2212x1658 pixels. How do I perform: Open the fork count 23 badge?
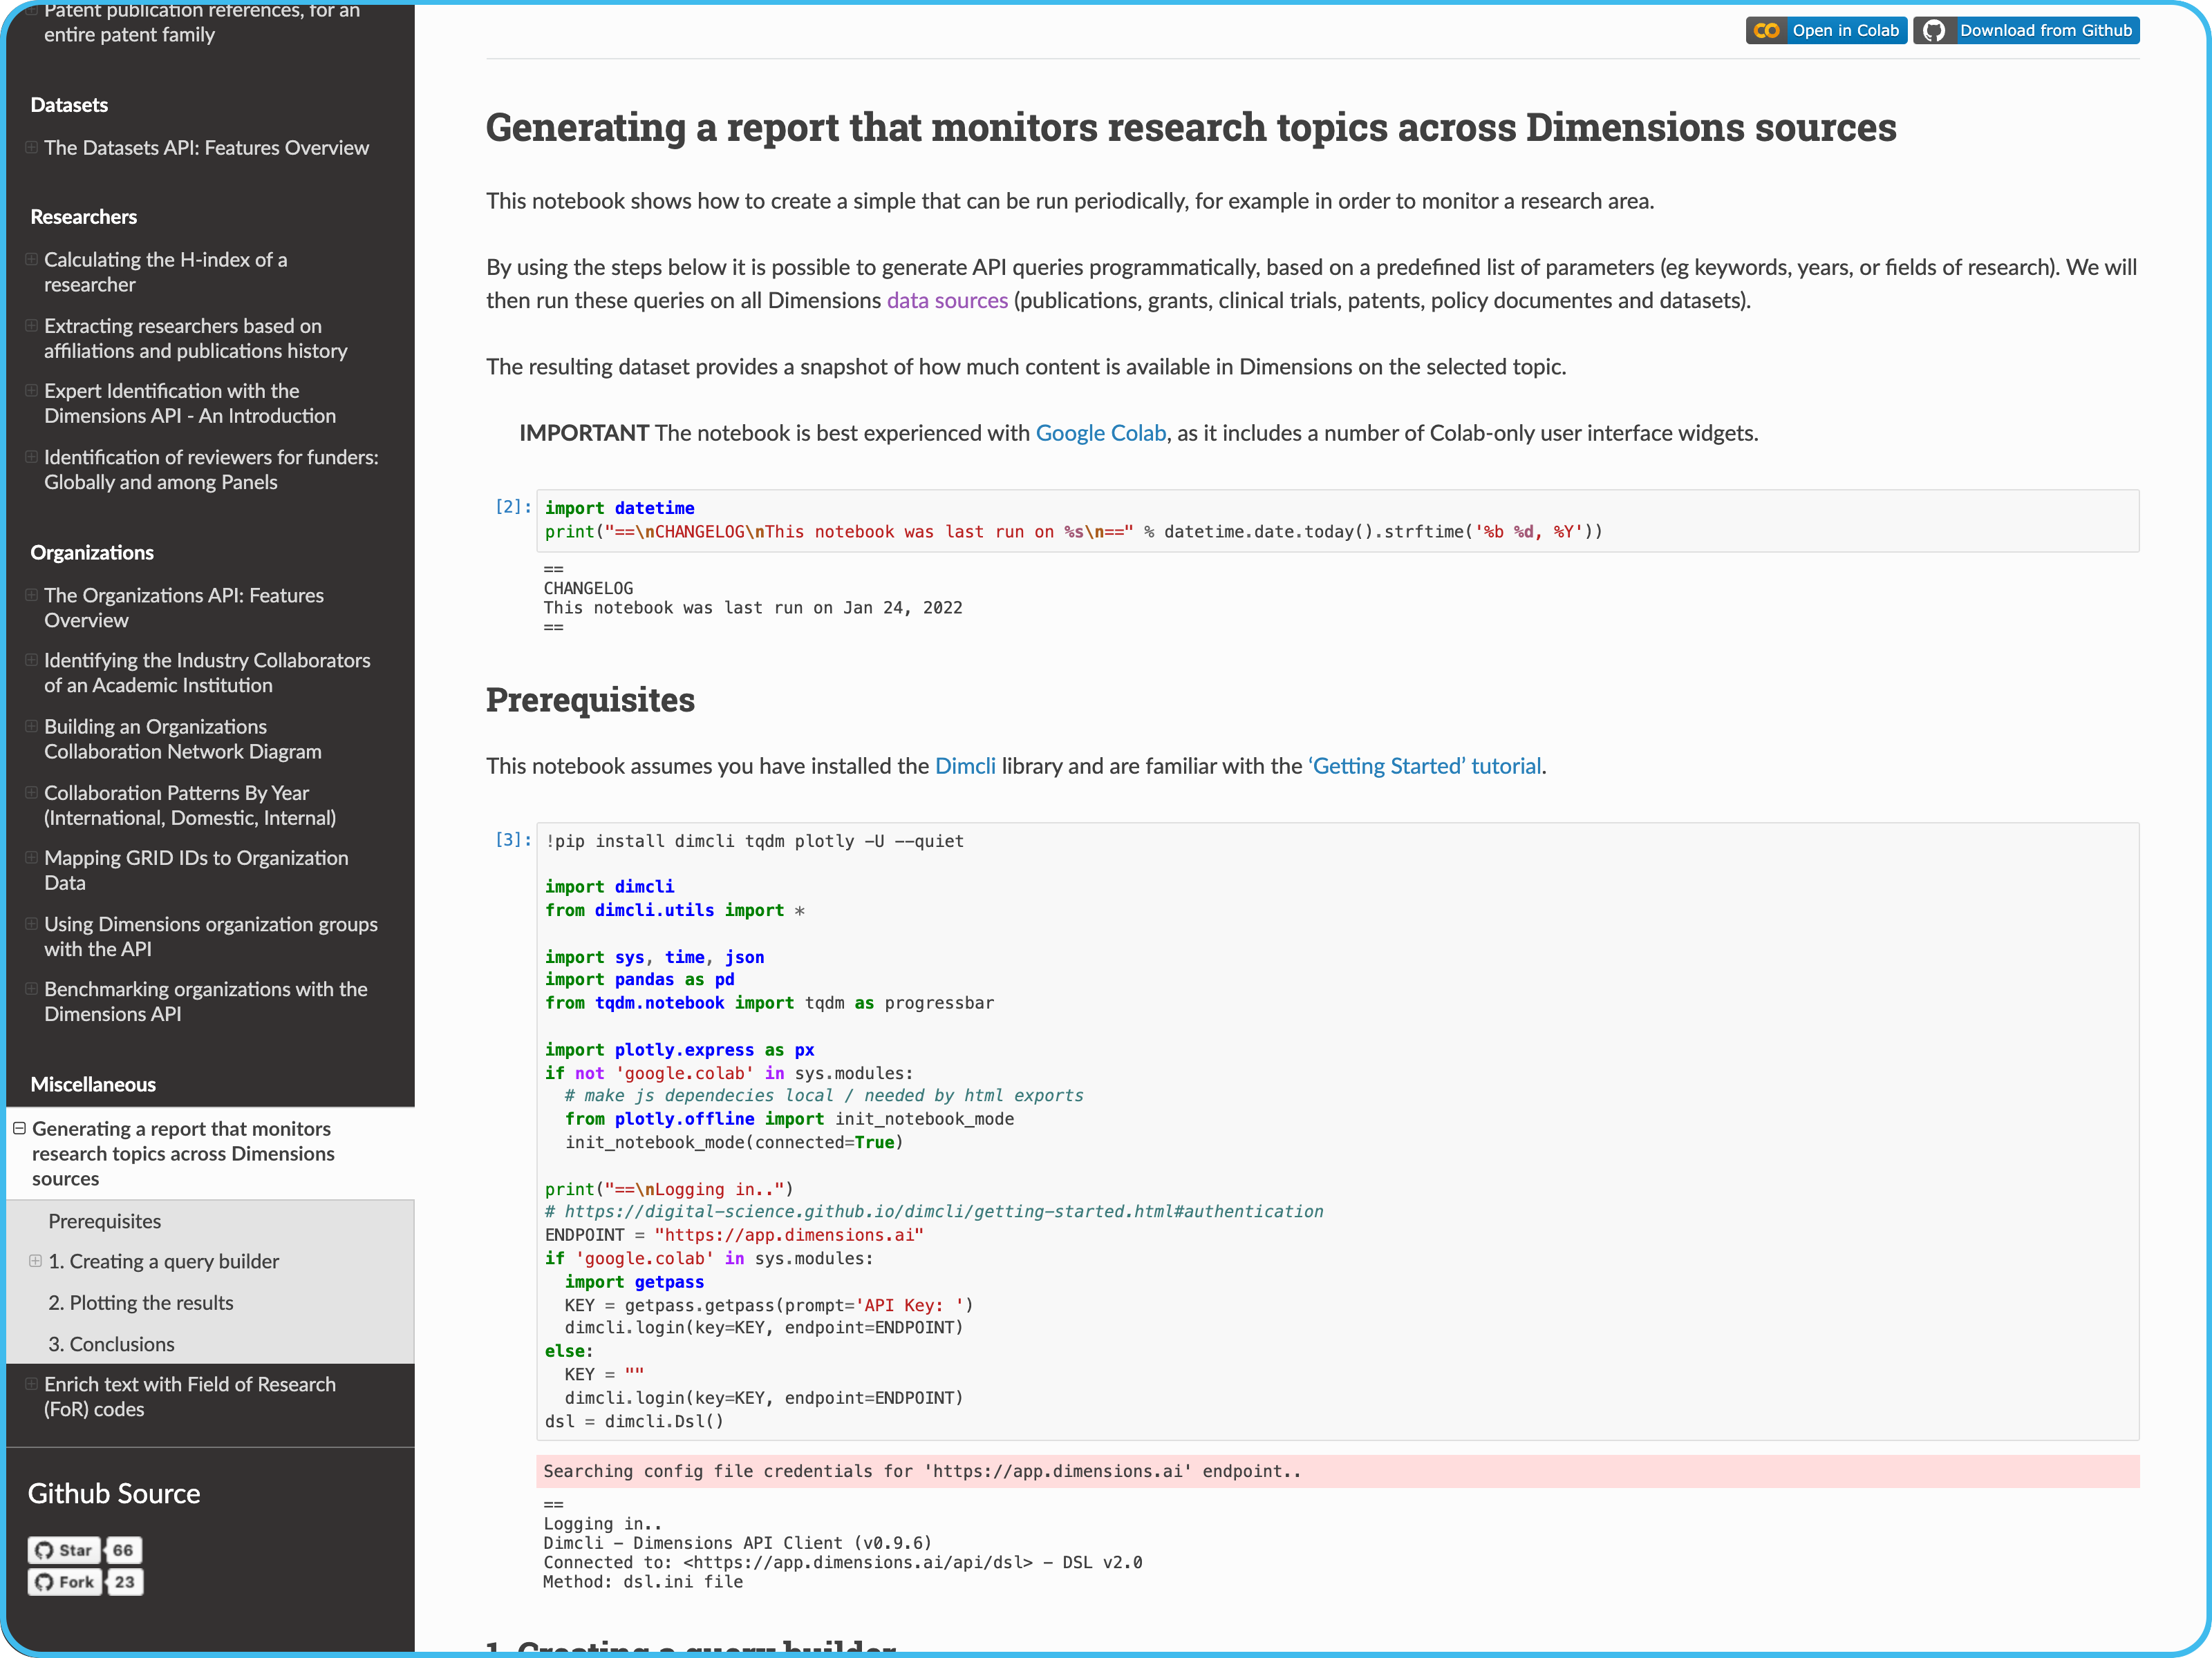click(124, 1582)
